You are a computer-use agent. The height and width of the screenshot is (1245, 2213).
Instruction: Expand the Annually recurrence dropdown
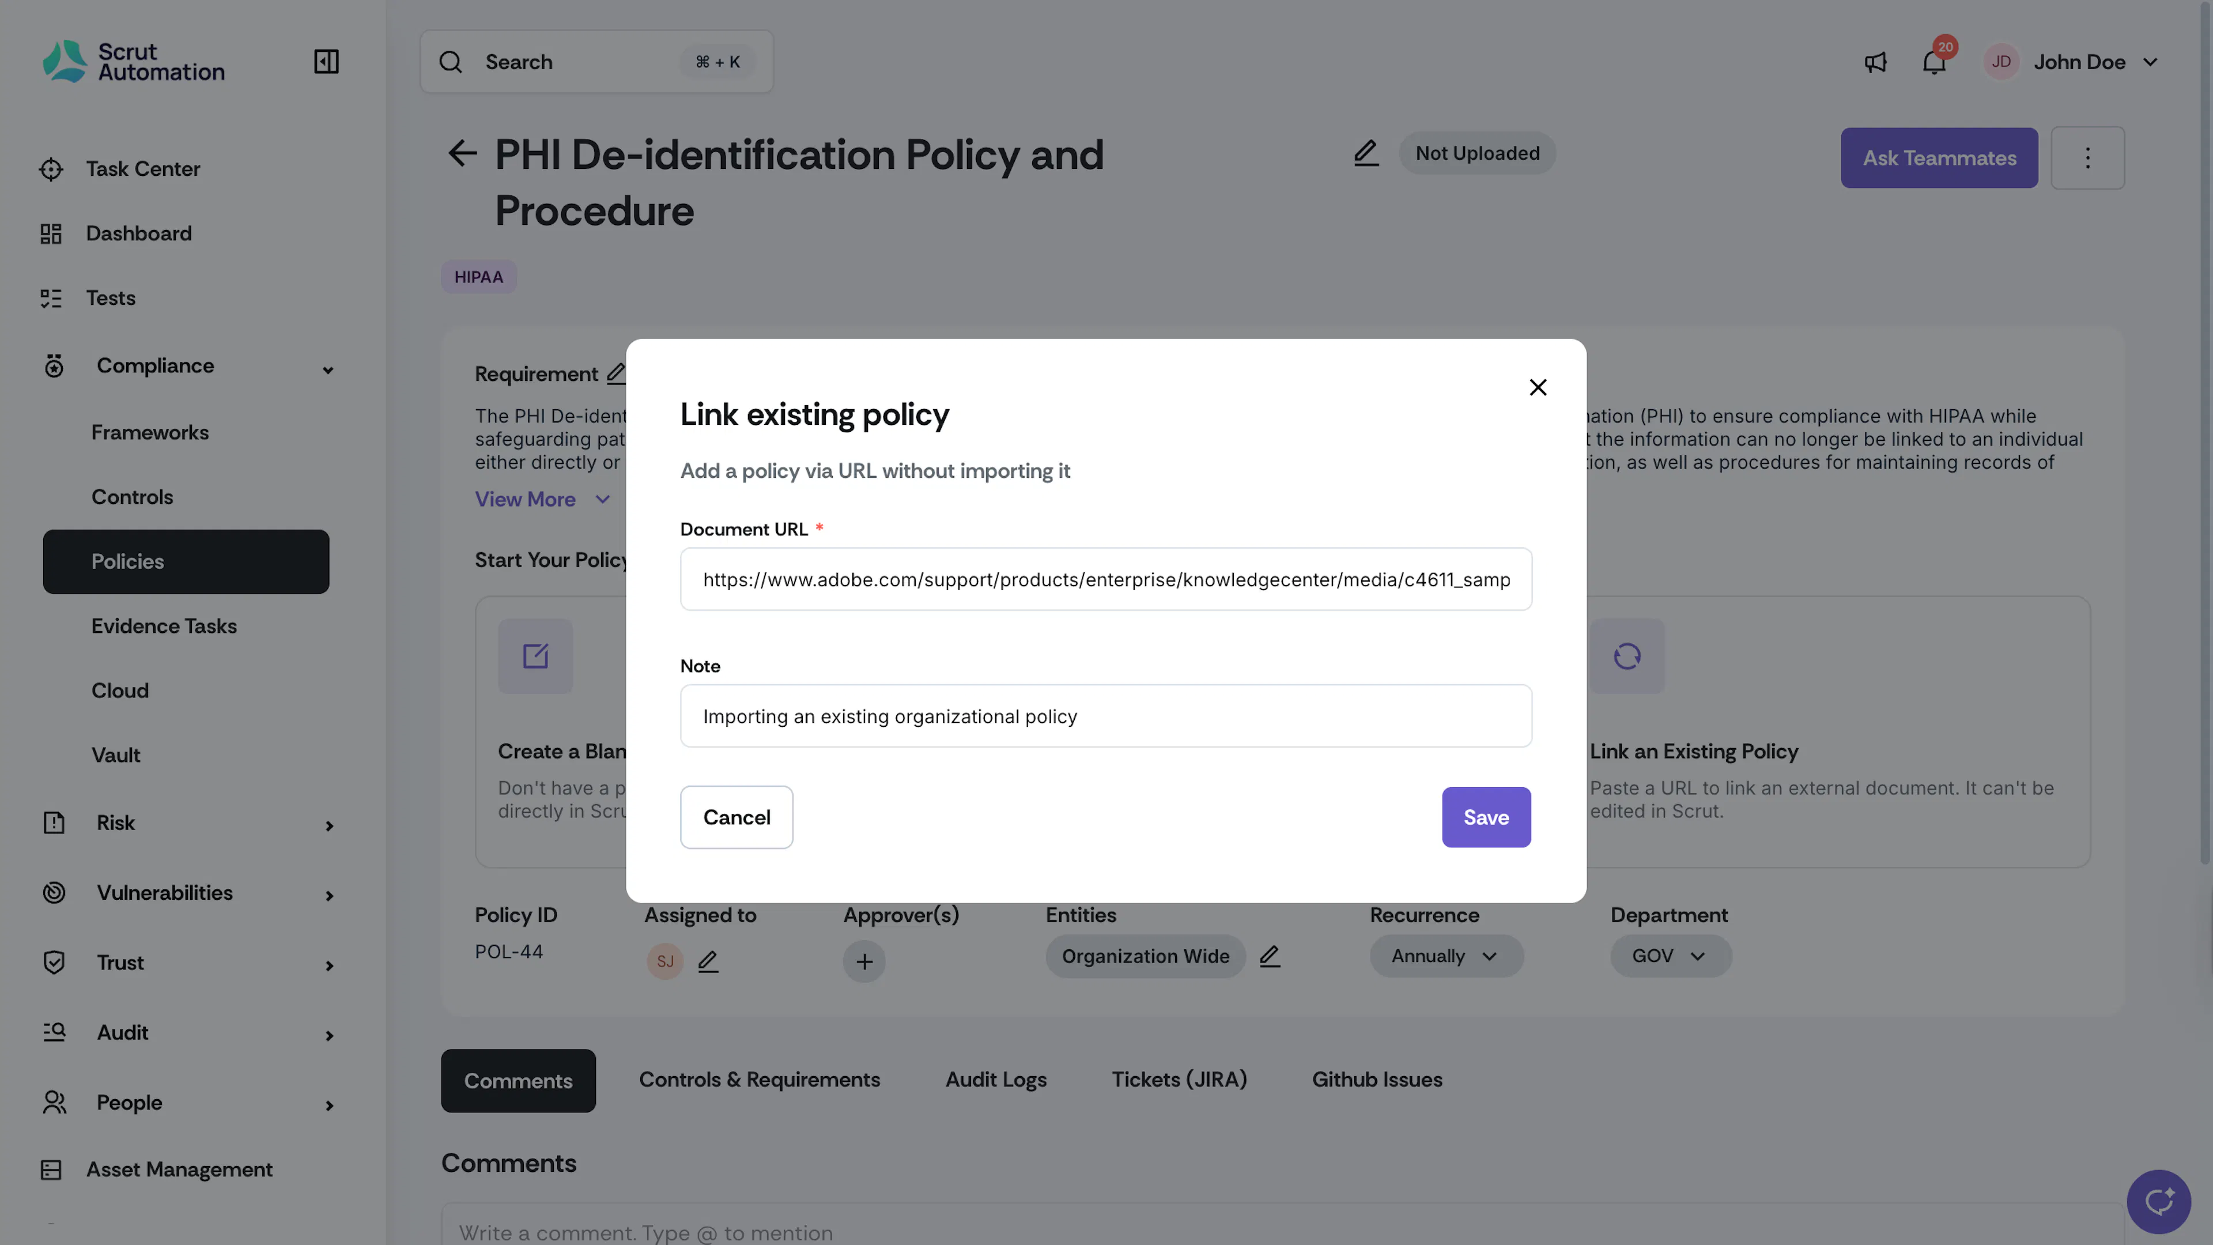coord(1447,956)
